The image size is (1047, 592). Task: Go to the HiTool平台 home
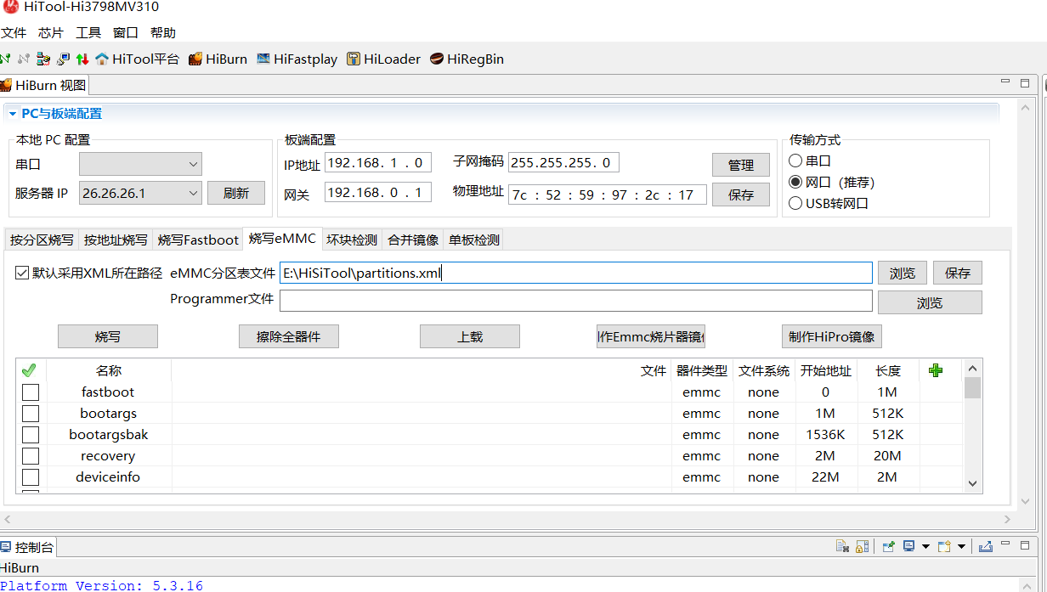click(138, 59)
